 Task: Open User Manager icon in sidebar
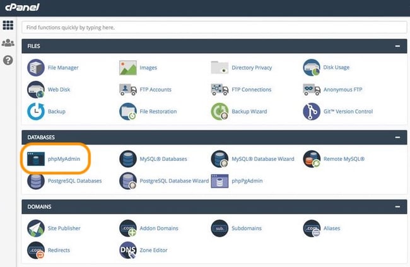click(8, 43)
